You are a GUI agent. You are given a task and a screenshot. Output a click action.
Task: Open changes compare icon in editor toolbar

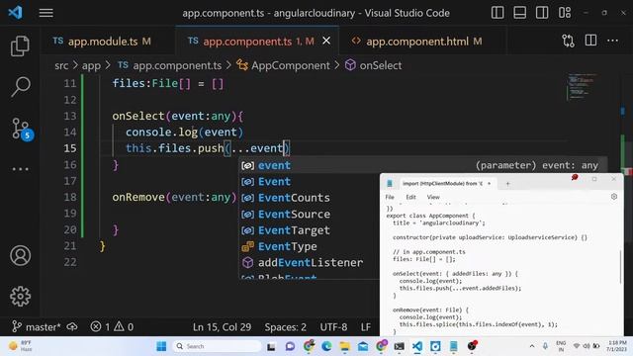click(568, 41)
